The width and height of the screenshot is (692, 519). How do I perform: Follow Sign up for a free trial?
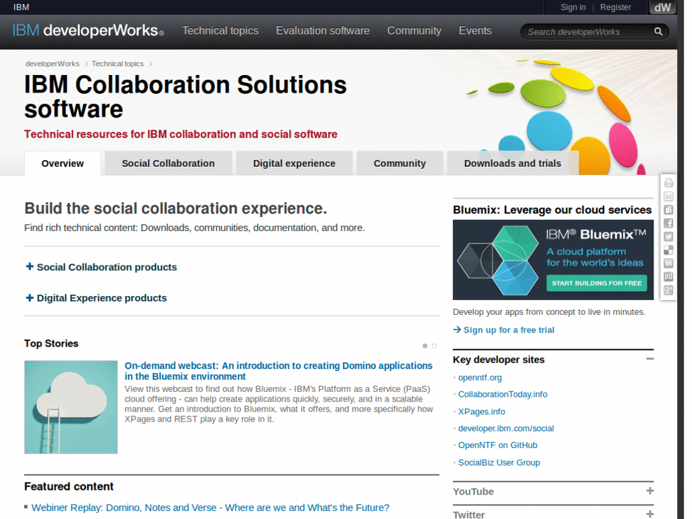503,330
